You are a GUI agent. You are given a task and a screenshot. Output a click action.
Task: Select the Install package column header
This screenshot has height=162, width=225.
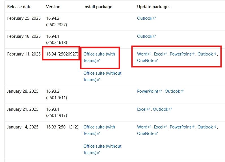[x=98, y=7]
